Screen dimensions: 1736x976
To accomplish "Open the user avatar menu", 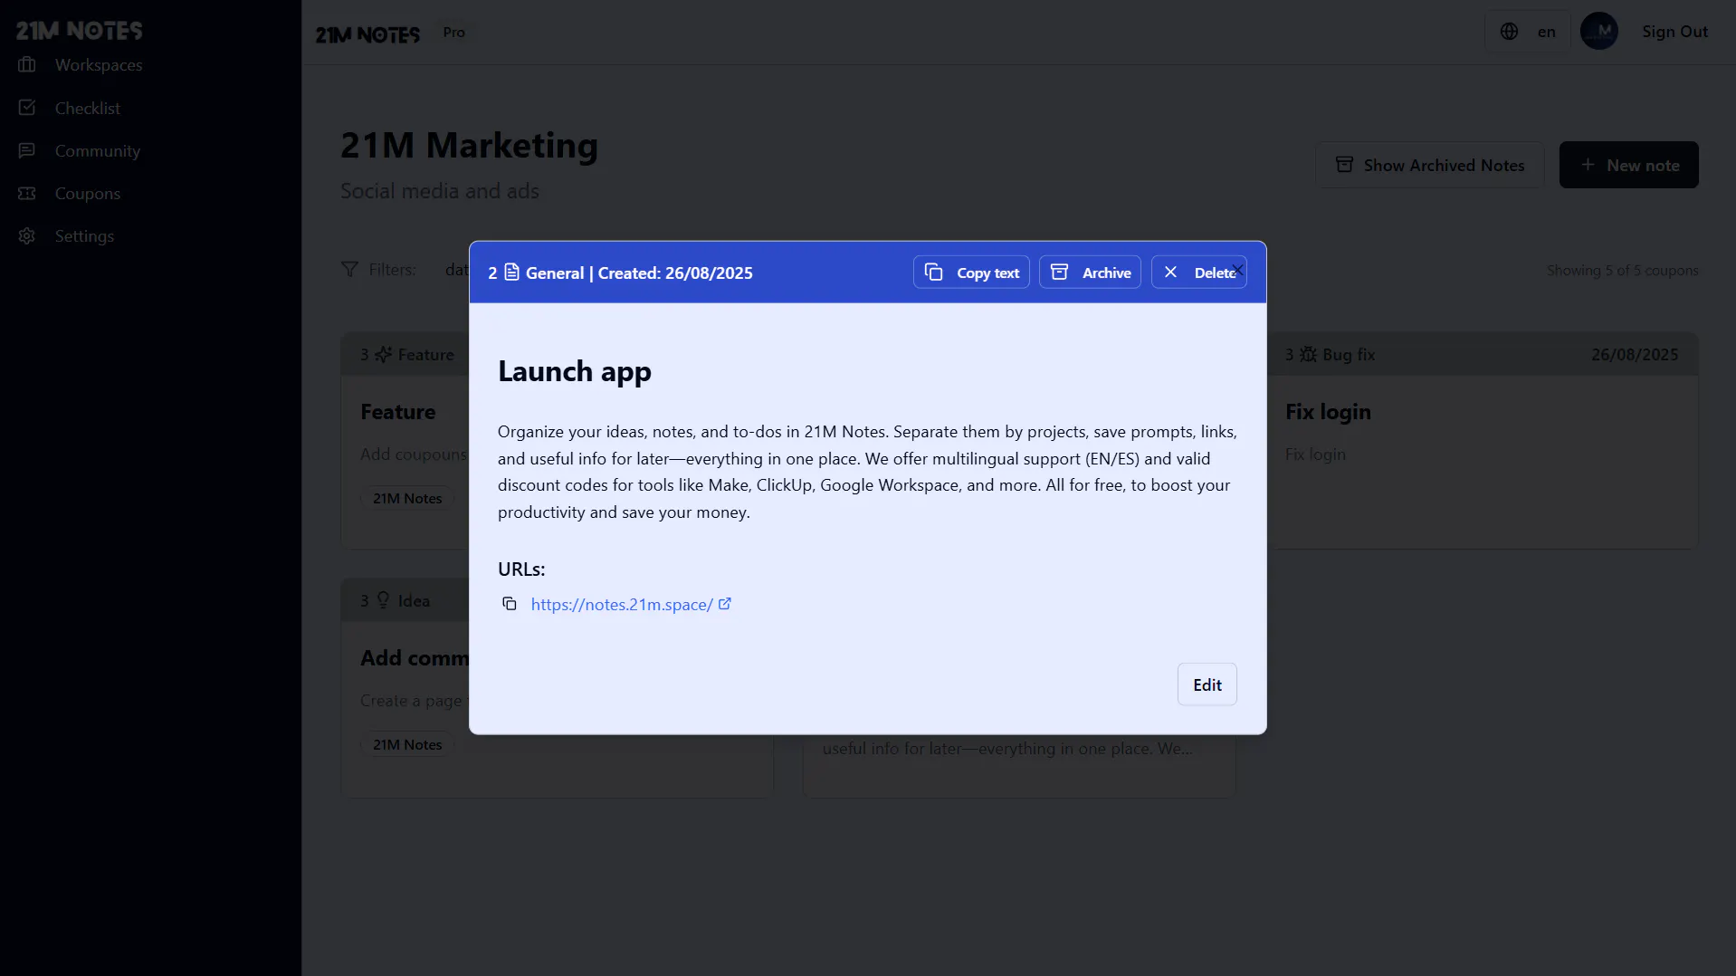I will 1598,32.
